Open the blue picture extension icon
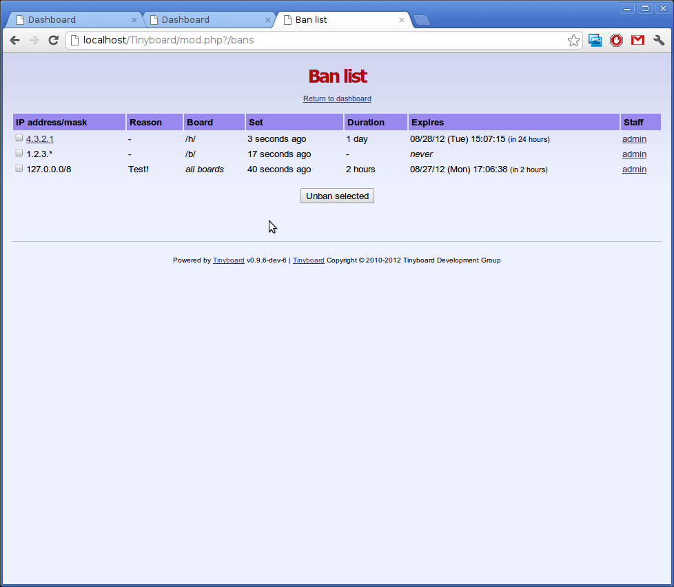This screenshot has height=587, width=674. [x=595, y=41]
